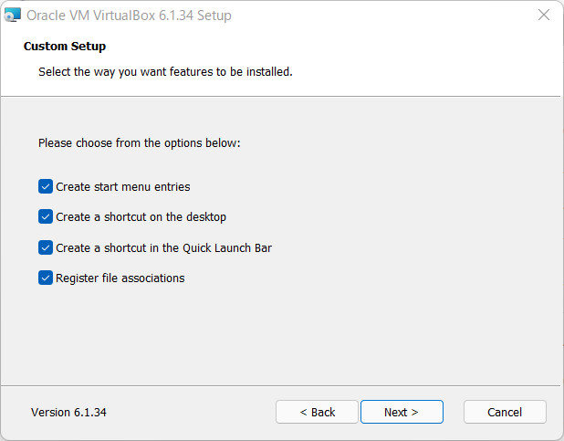564x441 pixels.
Task: Continue with the Next > button
Action: 402,412
